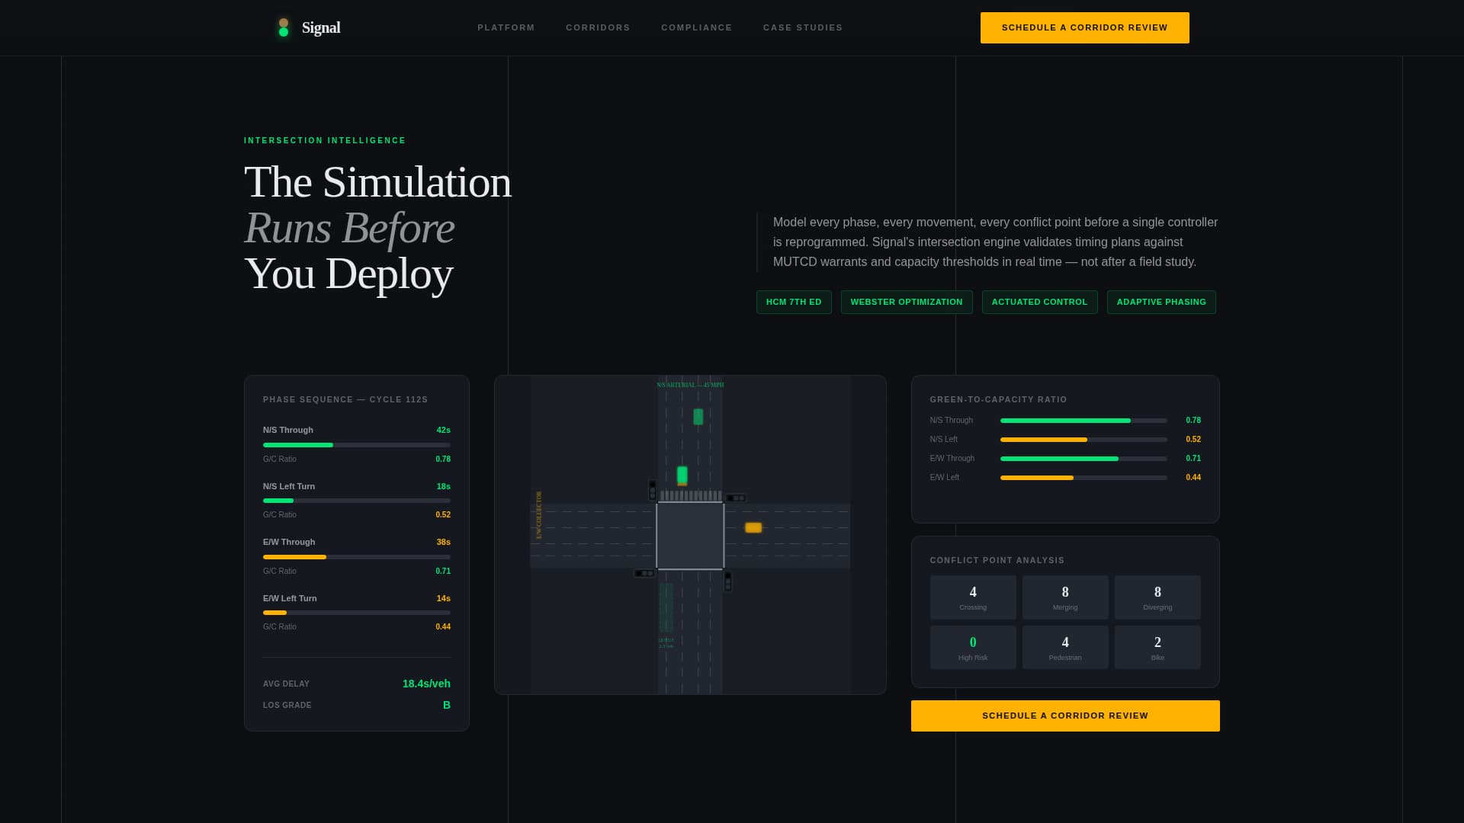The image size is (1464, 823).
Task: Select the yellow vehicle on the east approach
Action: pos(753,527)
